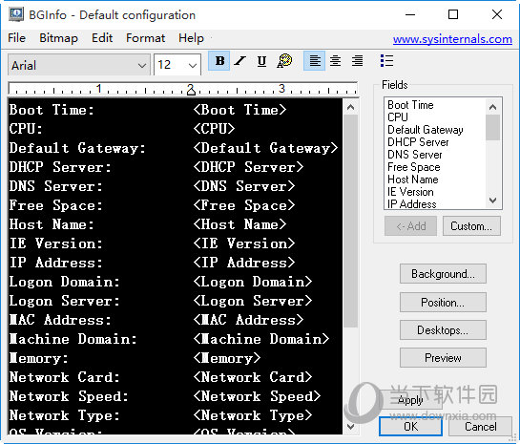Toggle Italic text formatting
The image size is (520, 444).
click(240, 61)
